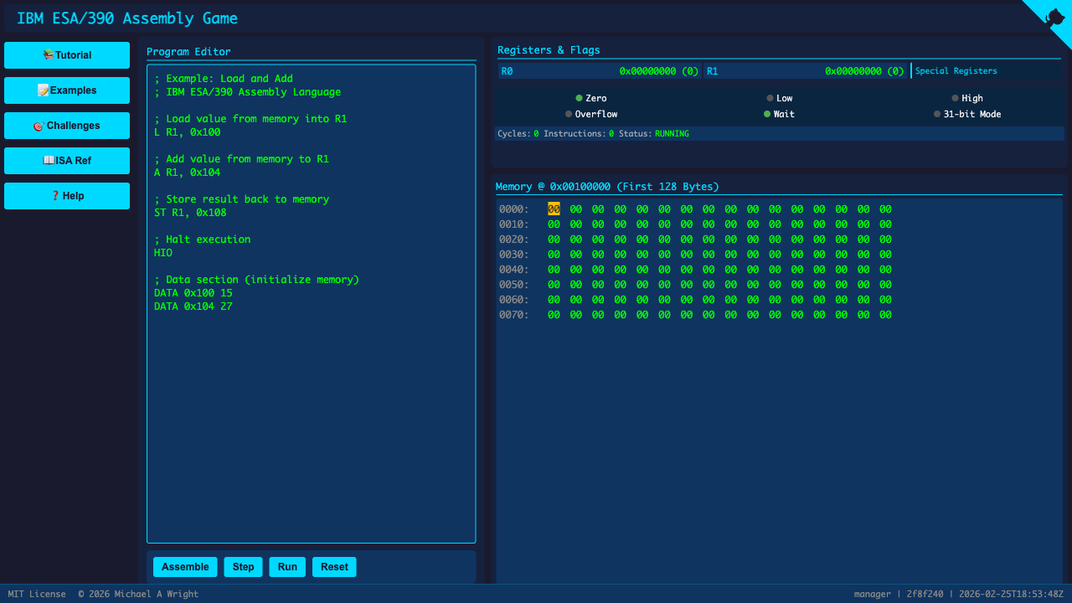Viewport: 1072px width, 603px height.
Task: Click the memory row address 0040:
Action: 514,270
